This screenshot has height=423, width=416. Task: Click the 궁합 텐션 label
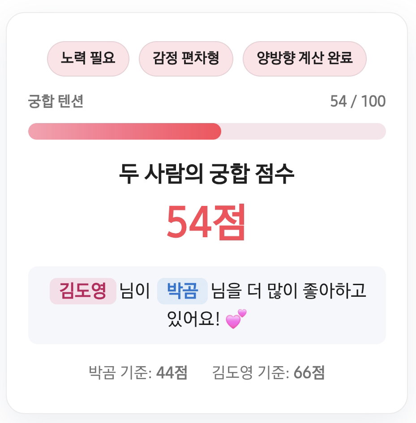coord(56,102)
